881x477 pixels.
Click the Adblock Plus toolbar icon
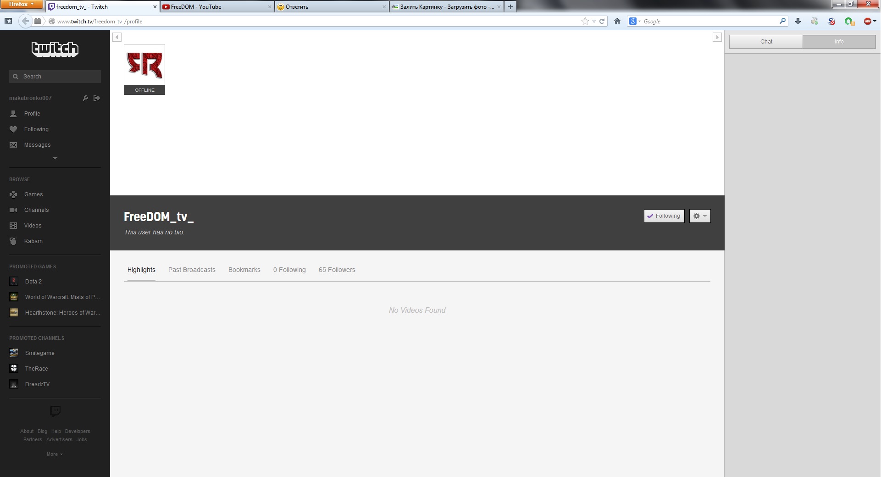(x=868, y=21)
